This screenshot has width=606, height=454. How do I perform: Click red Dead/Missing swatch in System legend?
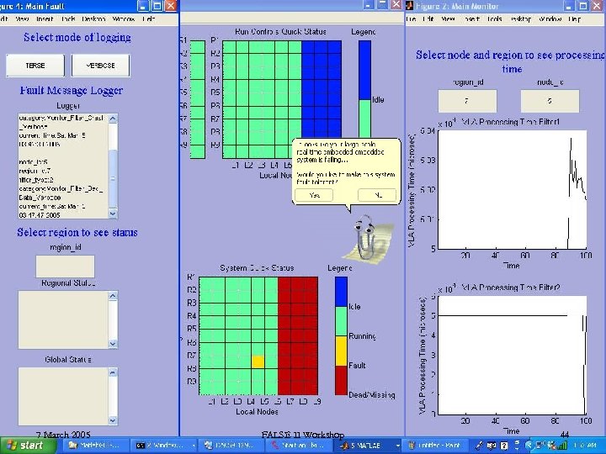coord(341,380)
